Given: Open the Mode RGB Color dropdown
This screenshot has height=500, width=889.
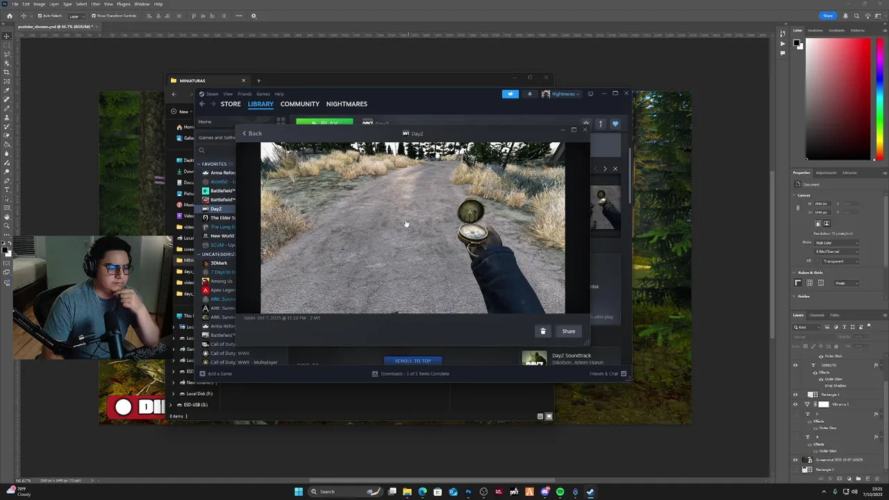Looking at the screenshot, I should pos(838,242).
